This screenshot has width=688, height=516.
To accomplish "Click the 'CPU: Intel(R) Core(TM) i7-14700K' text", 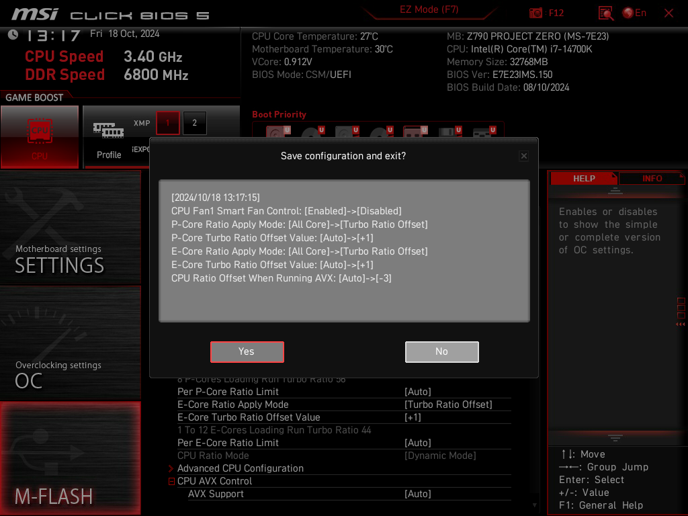I will pyautogui.click(x=519, y=49).
